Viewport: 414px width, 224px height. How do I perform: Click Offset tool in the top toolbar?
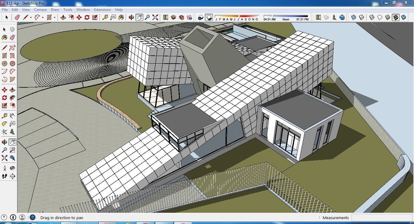(x=71, y=17)
